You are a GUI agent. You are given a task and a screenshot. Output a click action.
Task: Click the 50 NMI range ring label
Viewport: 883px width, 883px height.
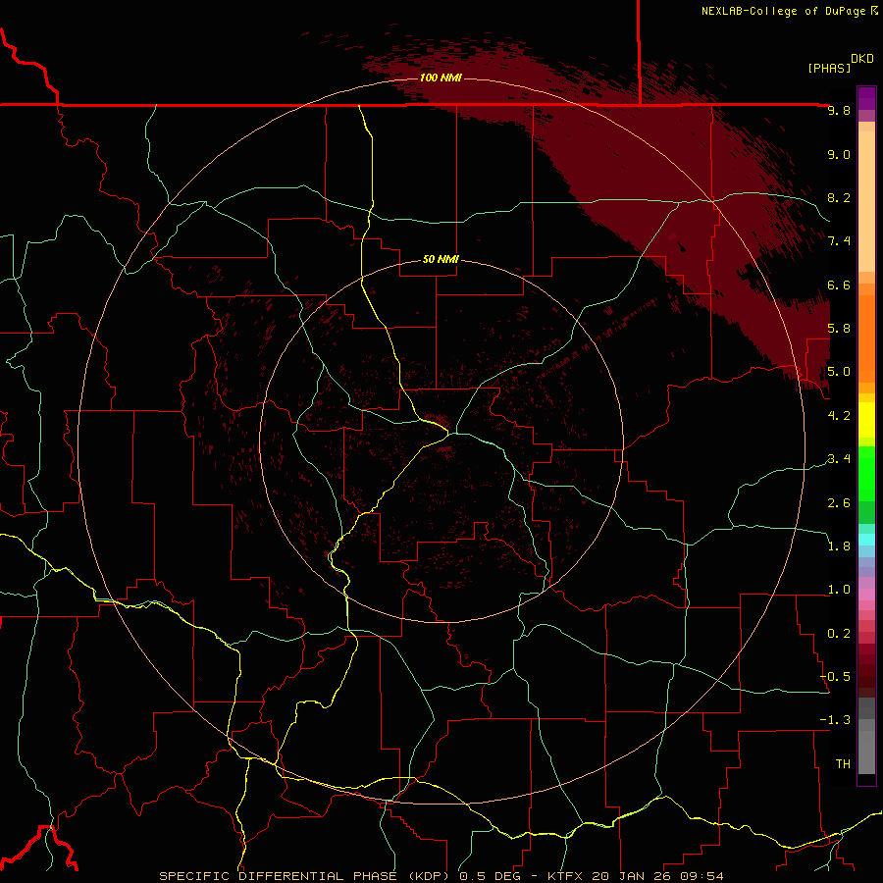441,260
